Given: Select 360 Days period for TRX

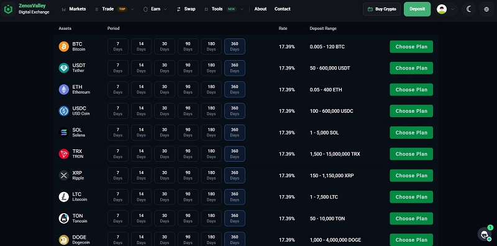Looking at the screenshot, I should (235, 154).
